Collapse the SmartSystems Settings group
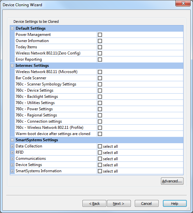Image resolution: width=193 pixels, height=213 pixels. (12, 140)
